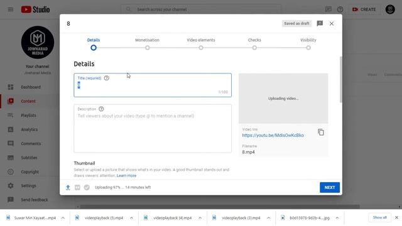Click the Title help question mark icon
Screen dimensions: 402x226
click(106, 78)
